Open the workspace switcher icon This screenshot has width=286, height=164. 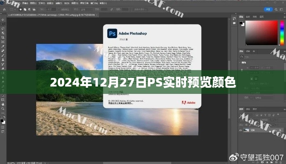281,9
